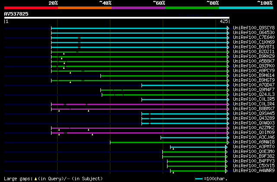Select the UniRef100_Q9M4F7 label
The image size is (277, 182).
point(254,89)
